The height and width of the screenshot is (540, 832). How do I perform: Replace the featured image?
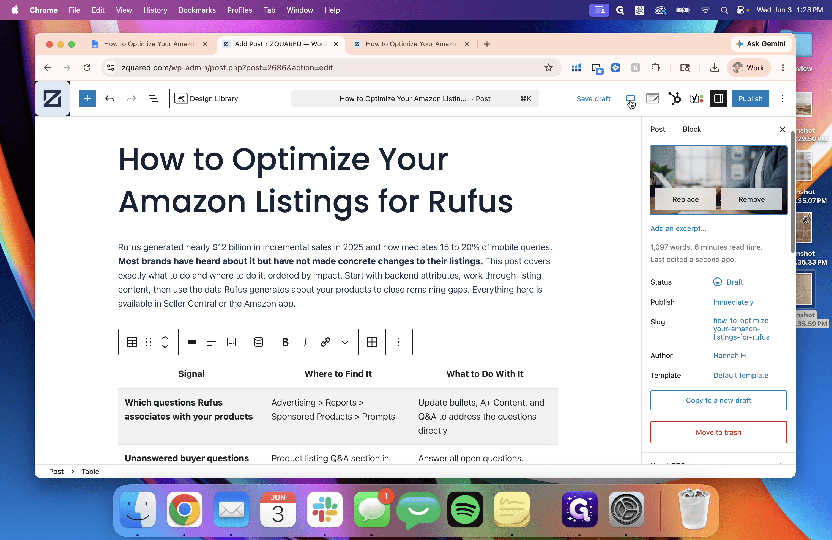click(x=685, y=199)
